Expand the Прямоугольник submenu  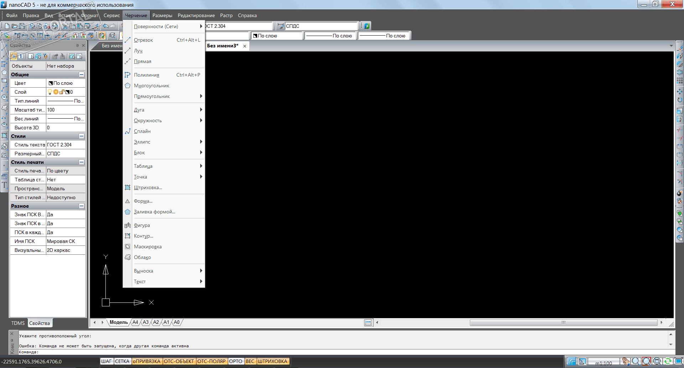[164, 96]
